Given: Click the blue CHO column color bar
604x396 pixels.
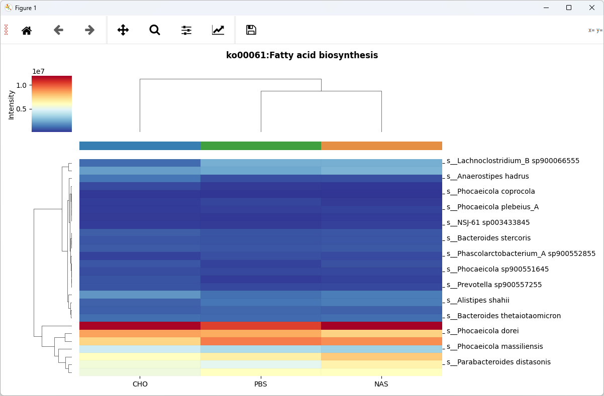Looking at the screenshot, I should pos(140,146).
